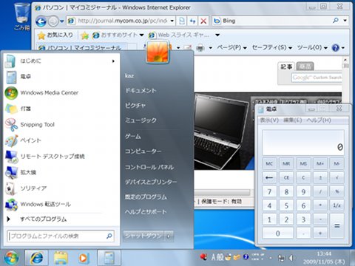The width and height of the screenshot is (355, 266).
Task: Open コンピューター from the Start menu
Action: pyautogui.click(x=143, y=151)
